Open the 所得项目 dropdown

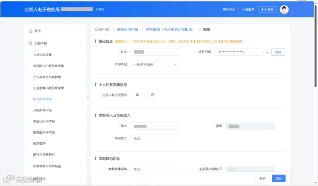(155, 64)
